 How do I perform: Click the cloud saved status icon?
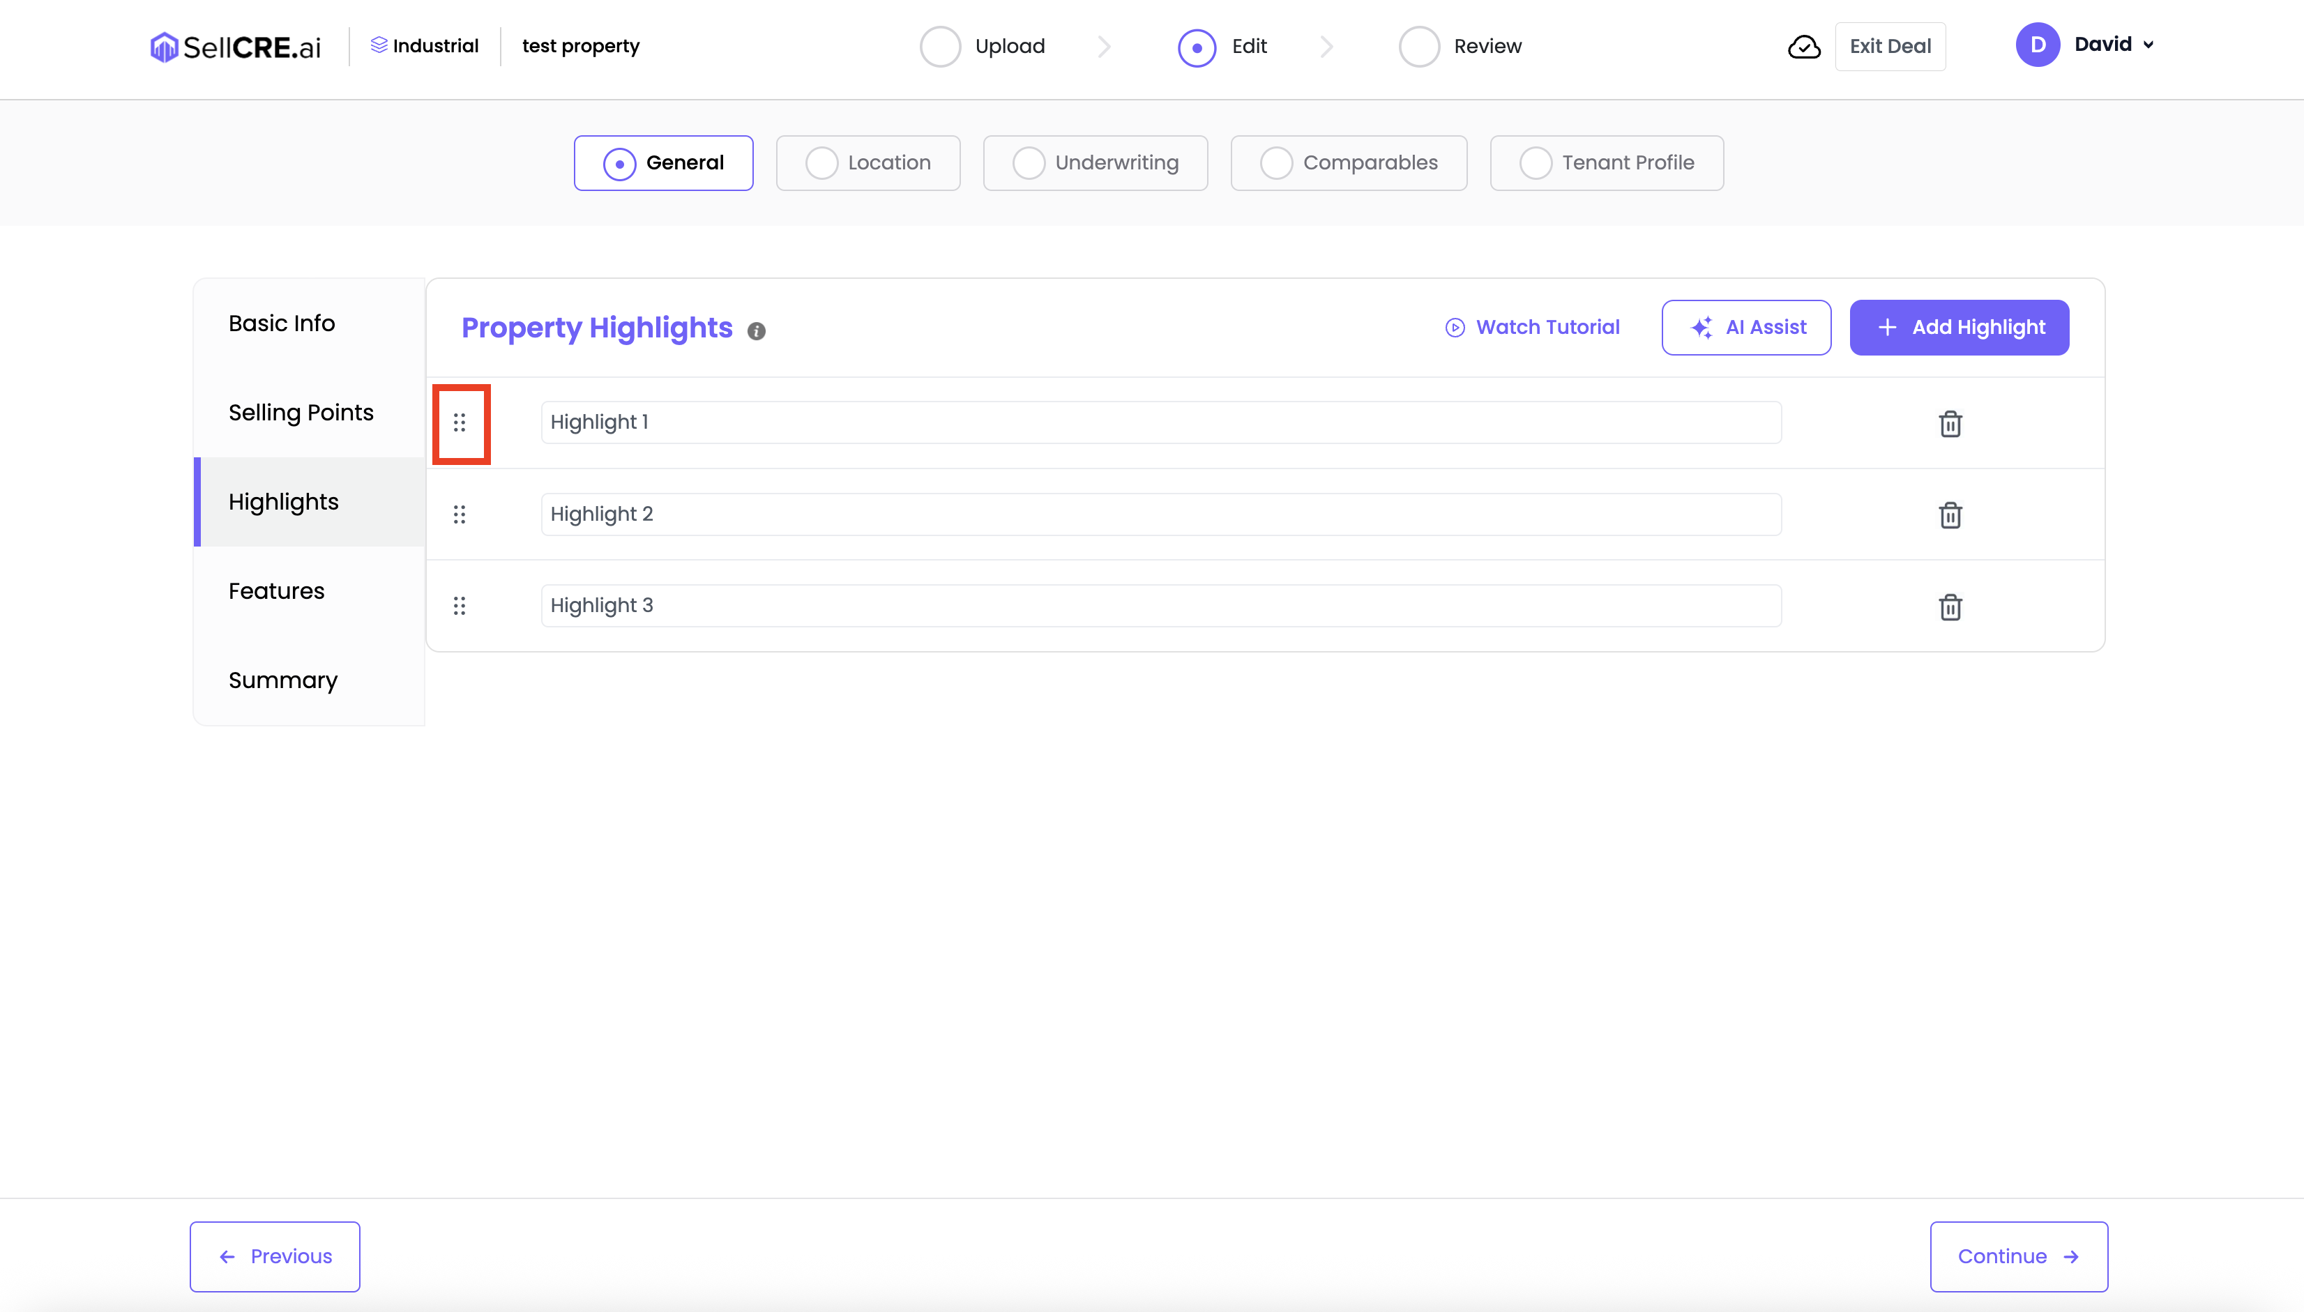1804,47
